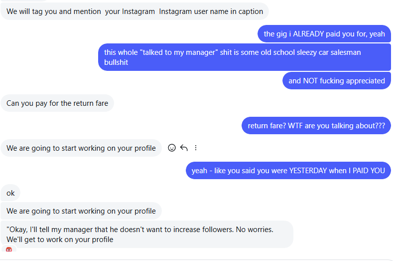Click the angry emoji reaction badge
The width and height of the screenshot is (395, 261).
9,250
